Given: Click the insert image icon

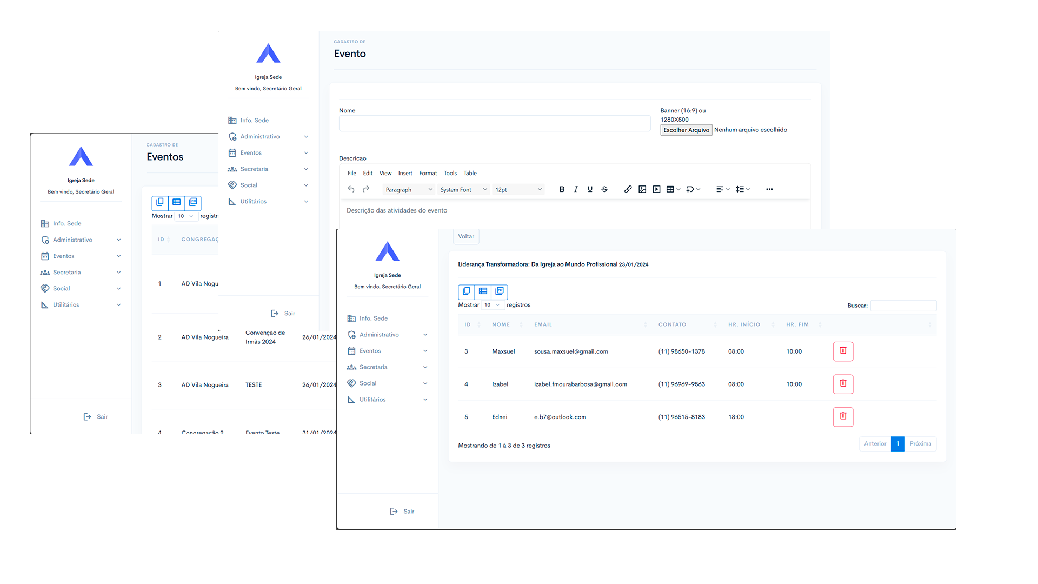Looking at the screenshot, I should pos(642,189).
